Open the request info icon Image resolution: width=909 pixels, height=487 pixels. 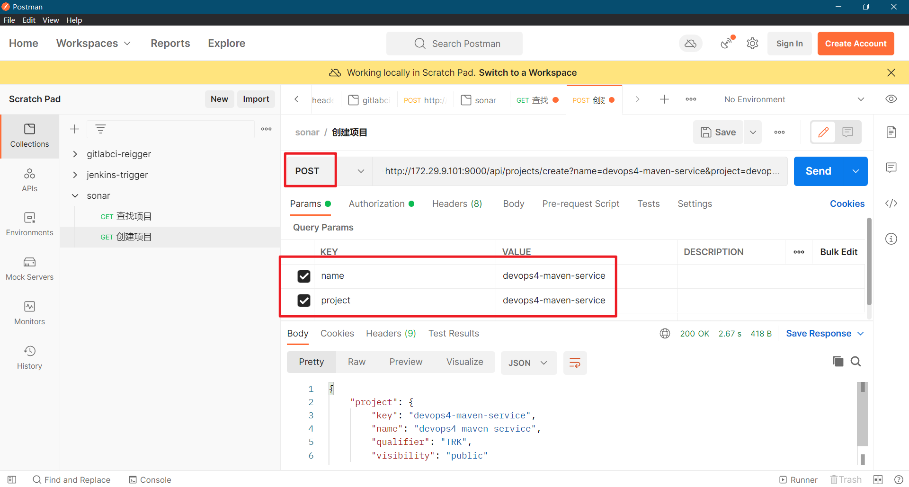coord(891,239)
